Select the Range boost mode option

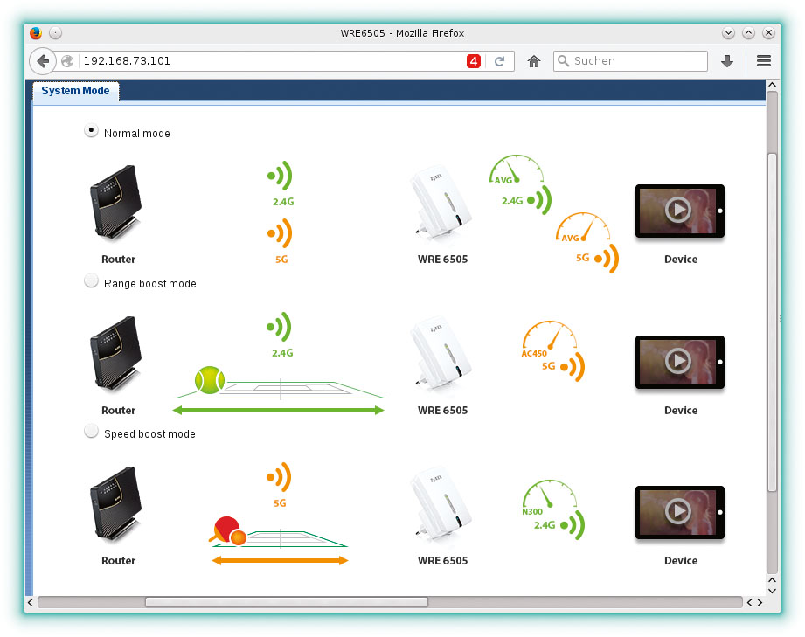tap(91, 282)
